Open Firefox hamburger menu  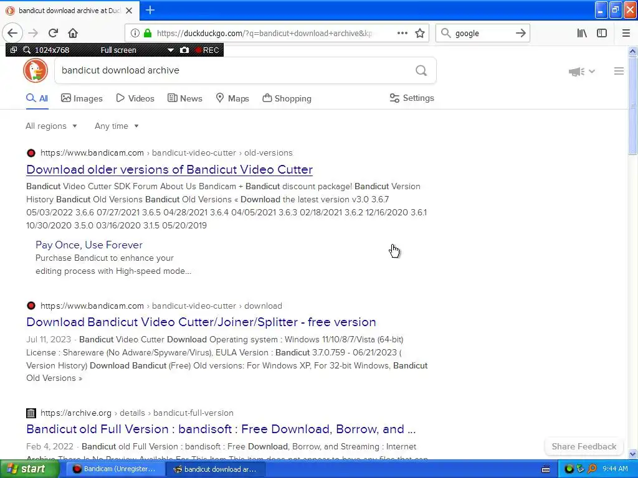click(x=626, y=34)
